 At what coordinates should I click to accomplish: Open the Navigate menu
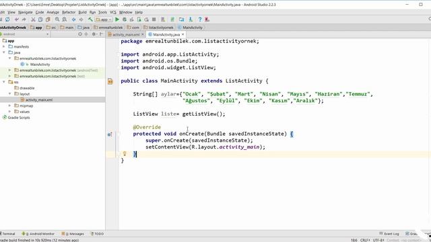(26, 12)
